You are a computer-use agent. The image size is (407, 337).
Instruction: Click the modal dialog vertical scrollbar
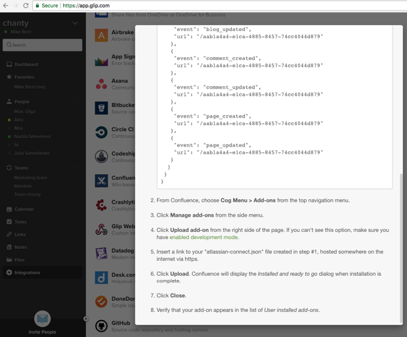[401, 248]
